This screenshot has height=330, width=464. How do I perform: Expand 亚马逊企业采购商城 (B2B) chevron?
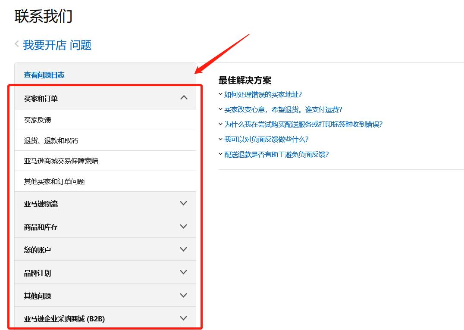(x=184, y=318)
